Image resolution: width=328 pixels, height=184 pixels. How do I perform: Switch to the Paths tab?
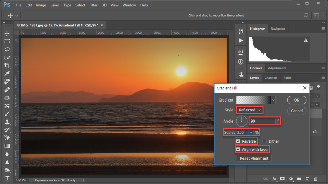point(287,78)
